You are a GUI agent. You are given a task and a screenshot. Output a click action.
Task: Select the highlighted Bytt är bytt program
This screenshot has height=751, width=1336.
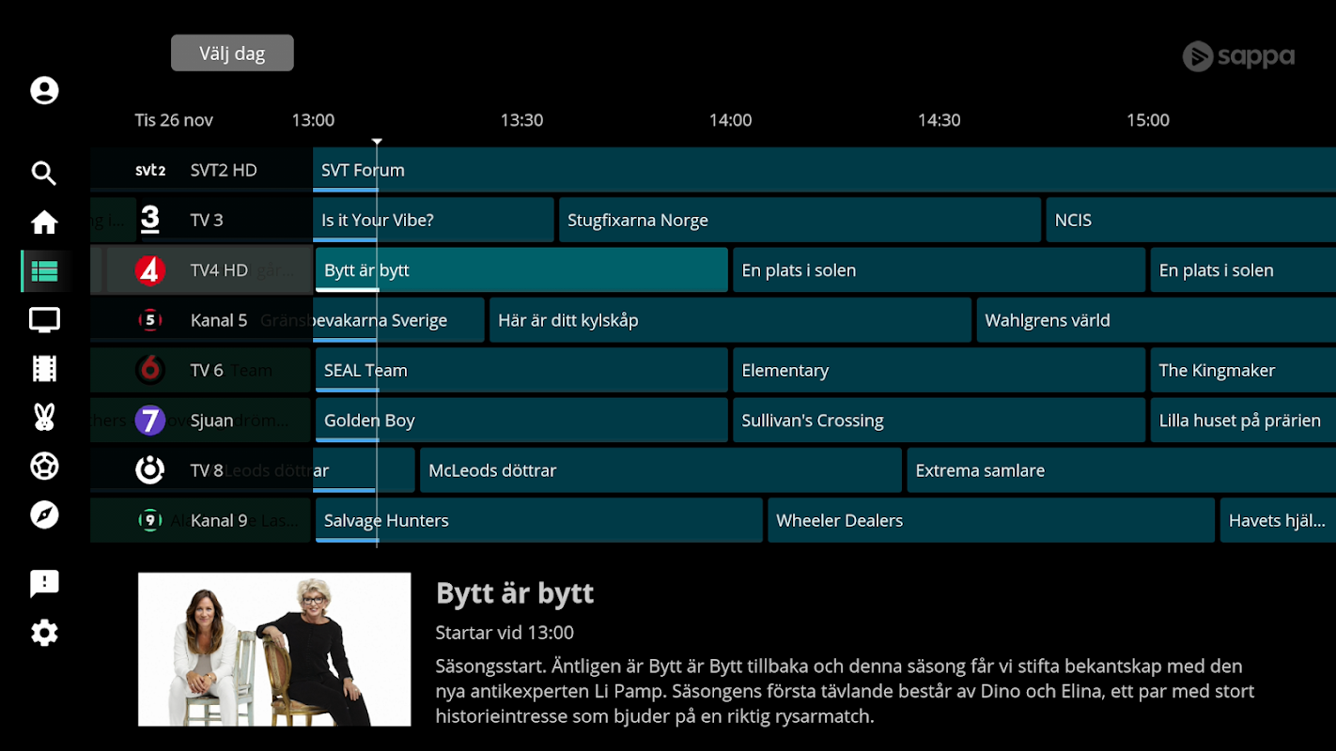coord(521,270)
